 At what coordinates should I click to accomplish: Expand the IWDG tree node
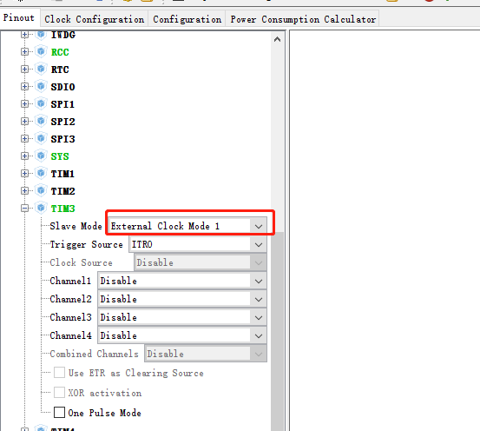click(25, 35)
